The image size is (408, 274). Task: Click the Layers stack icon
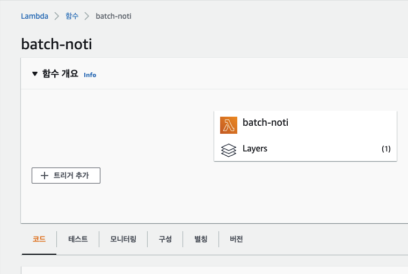229,149
